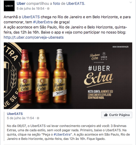
Task: Open the '5 de julho às 19:54' timestamp
Action: tap(30, 9)
